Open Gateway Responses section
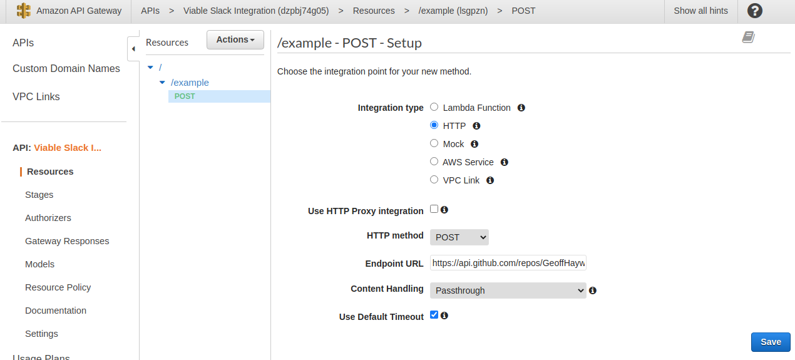The image size is (795, 360). 67,241
